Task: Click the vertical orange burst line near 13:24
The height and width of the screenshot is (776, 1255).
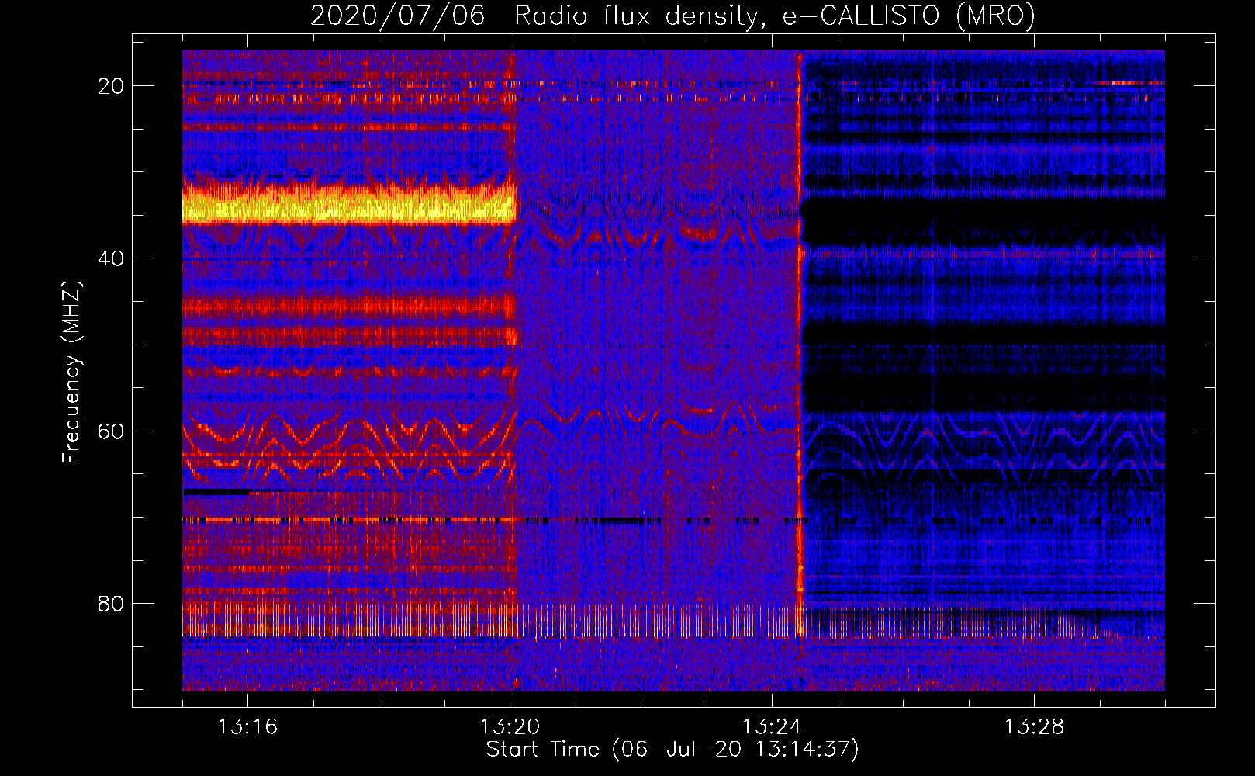Action: coord(800,345)
